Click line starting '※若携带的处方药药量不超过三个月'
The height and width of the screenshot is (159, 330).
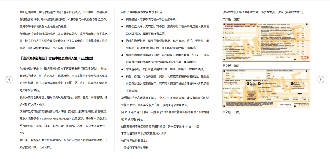coord(165,98)
